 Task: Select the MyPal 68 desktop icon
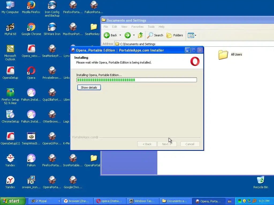(x=10, y=29)
